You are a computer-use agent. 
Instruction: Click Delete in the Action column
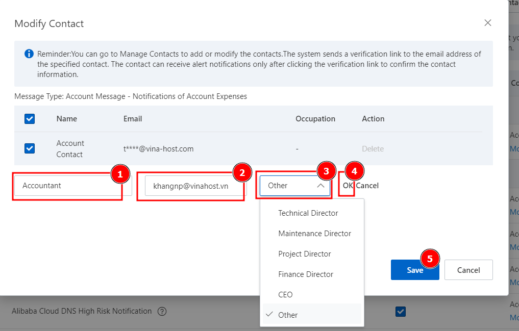point(373,149)
